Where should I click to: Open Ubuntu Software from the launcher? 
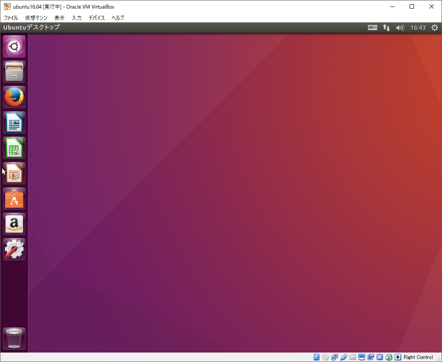(14, 199)
